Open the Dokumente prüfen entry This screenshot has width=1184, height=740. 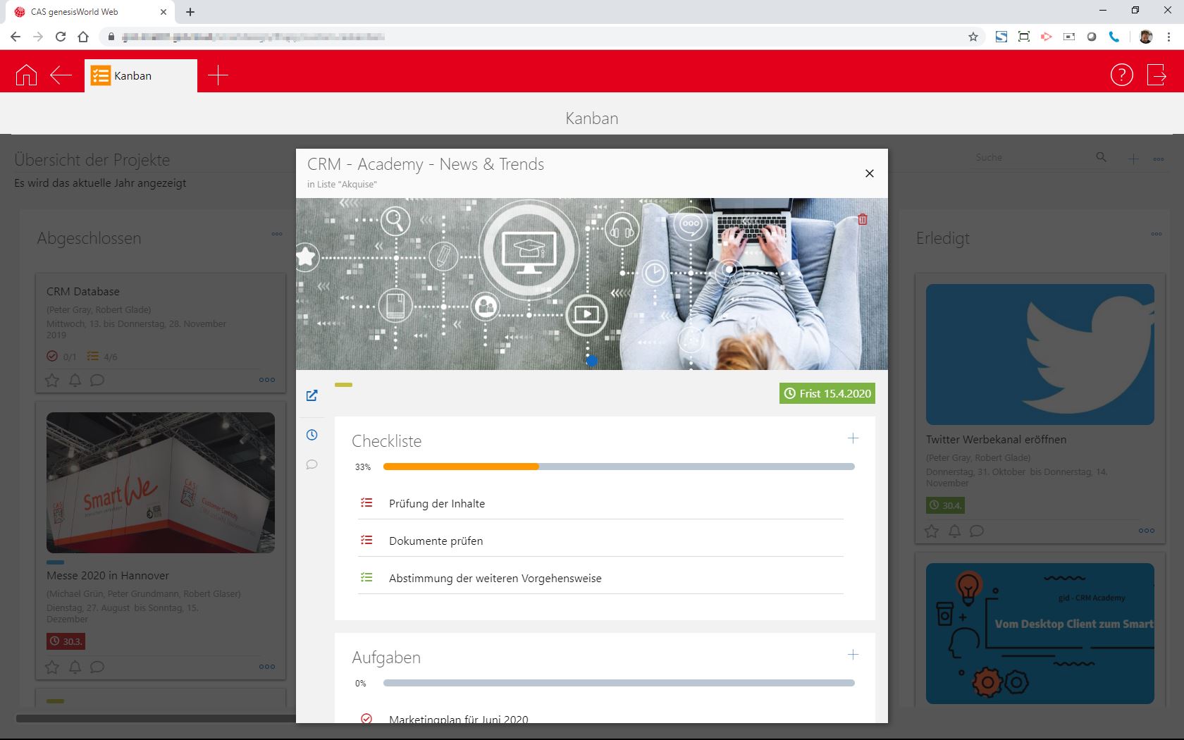(436, 541)
